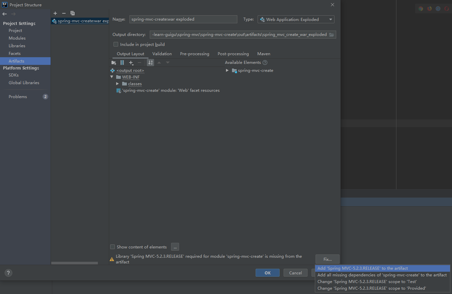Select spring-mvc-create:war exploded in artifact list
The height and width of the screenshot is (294, 452).
(x=80, y=21)
